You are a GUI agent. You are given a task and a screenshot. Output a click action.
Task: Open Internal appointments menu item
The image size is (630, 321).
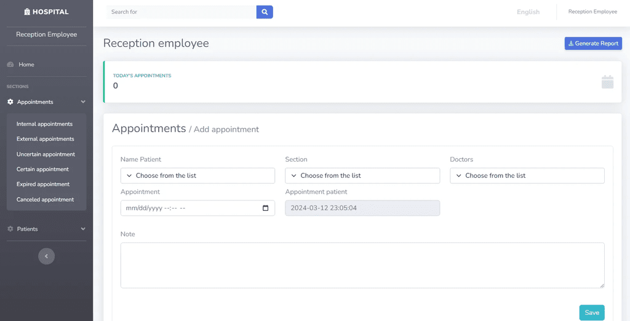tap(44, 124)
